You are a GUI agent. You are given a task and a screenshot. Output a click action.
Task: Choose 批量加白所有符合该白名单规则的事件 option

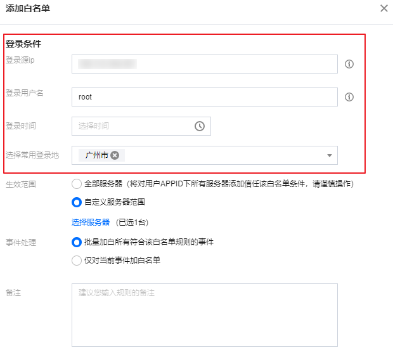point(77,242)
